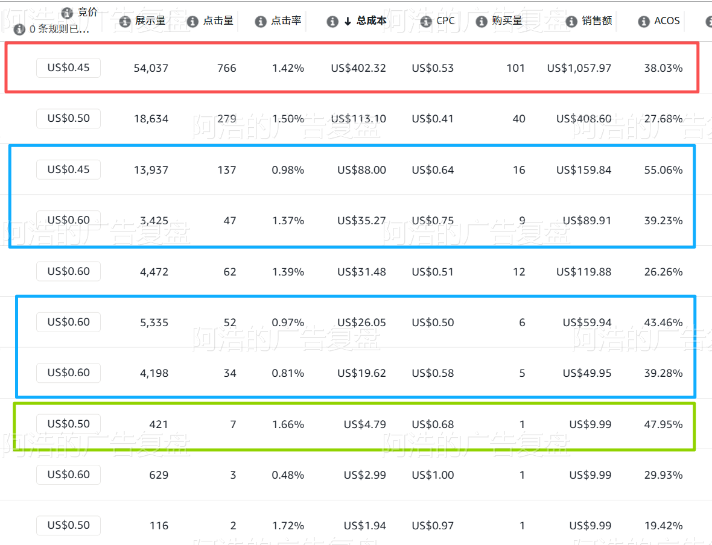712x545 pixels.
Task: Edit the US$0.60 bid for the 3,425-impressions row
Action: click(69, 220)
